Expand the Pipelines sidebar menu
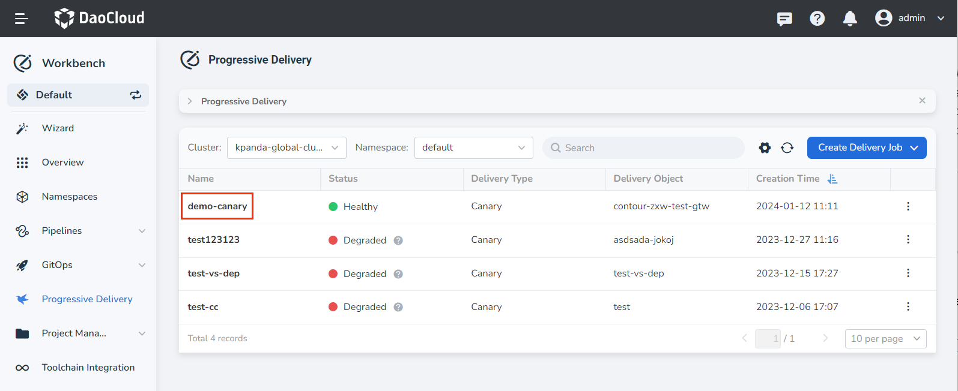The height and width of the screenshot is (391, 958). click(142, 231)
